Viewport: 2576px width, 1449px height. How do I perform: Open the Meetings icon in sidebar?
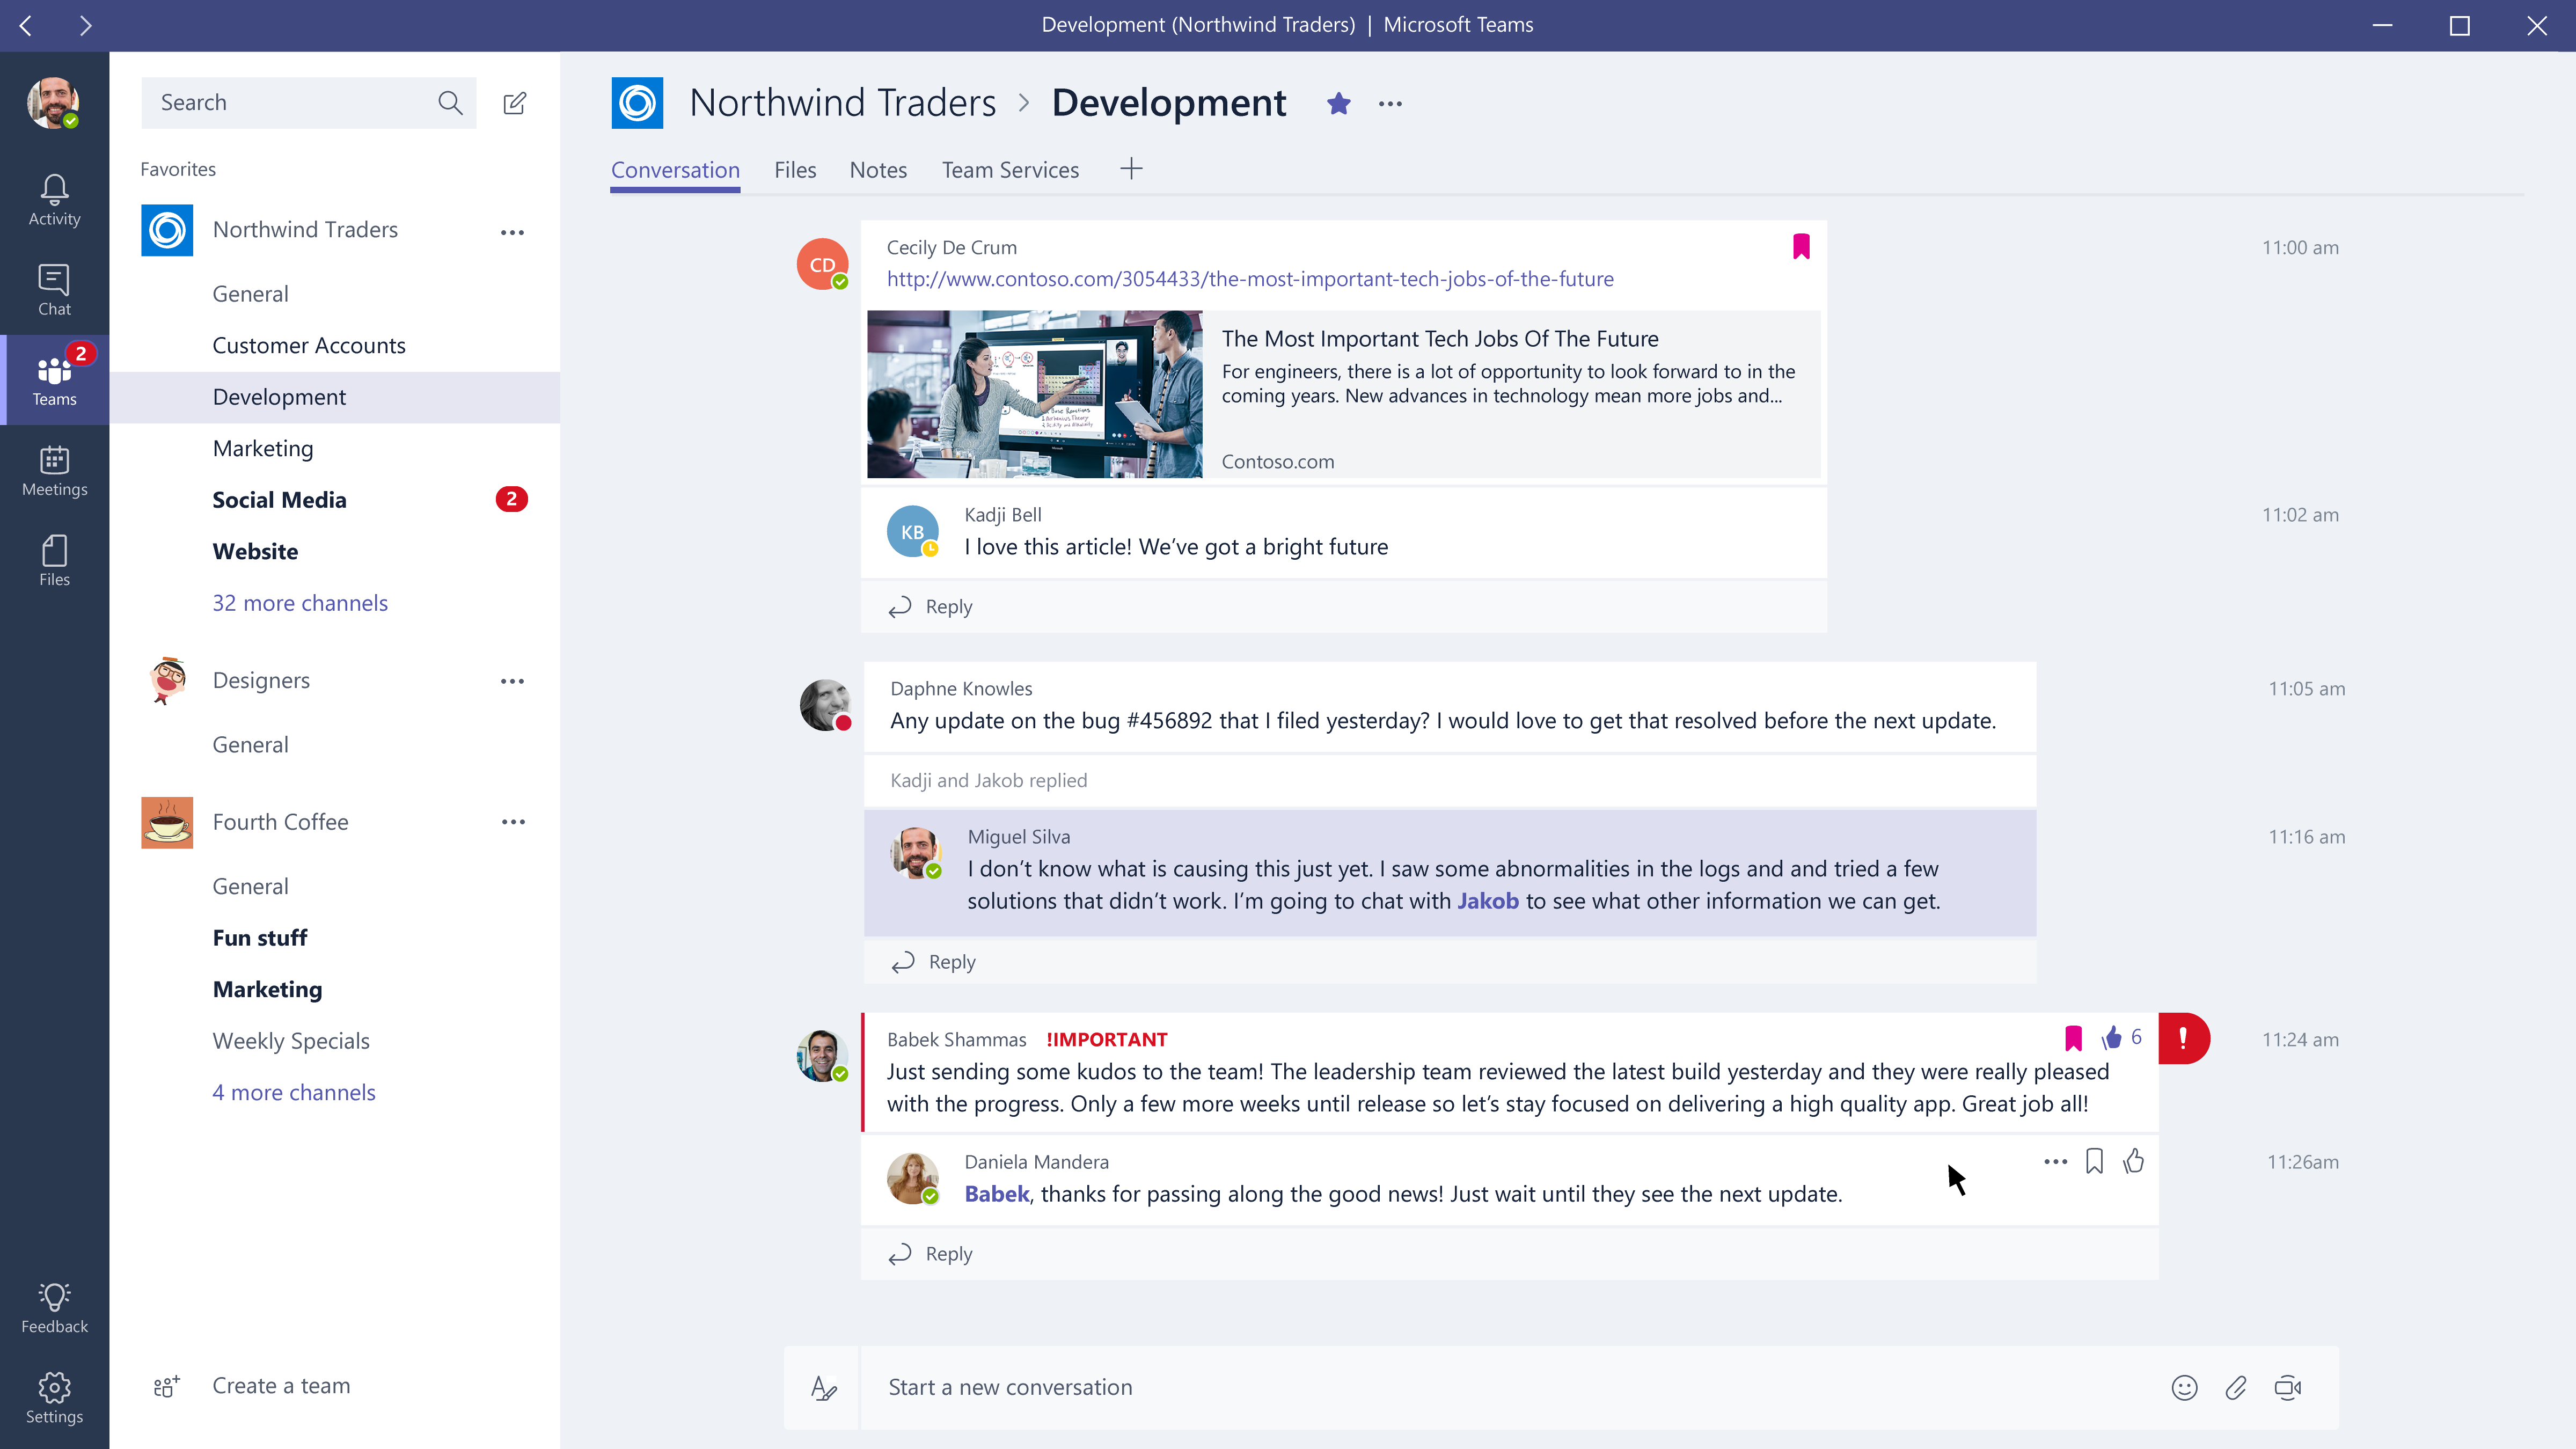coord(53,469)
